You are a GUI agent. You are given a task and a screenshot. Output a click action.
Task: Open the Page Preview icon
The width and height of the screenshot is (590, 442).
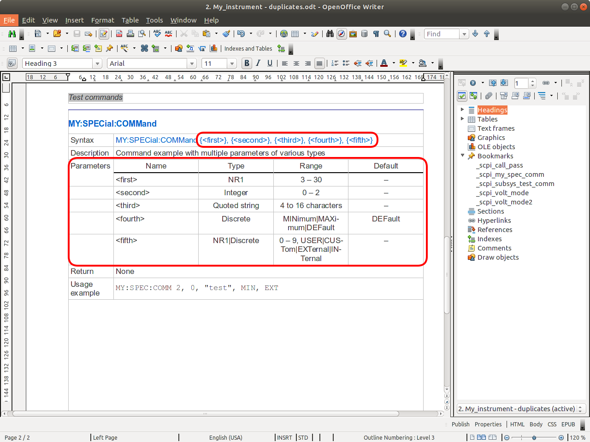[x=142, y=34]
